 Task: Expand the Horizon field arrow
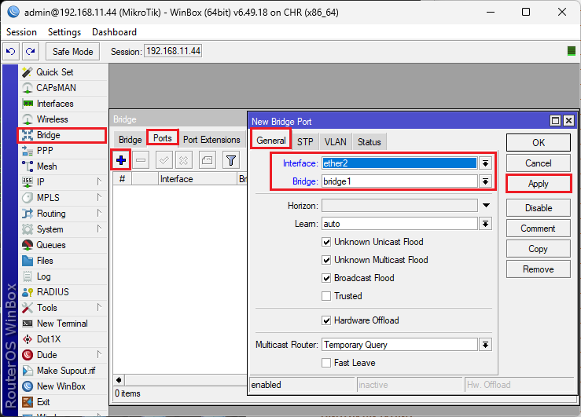486,206
